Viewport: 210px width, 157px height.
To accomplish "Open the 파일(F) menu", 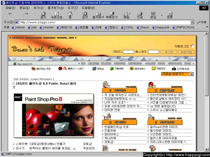I will [x=10, y=8].
